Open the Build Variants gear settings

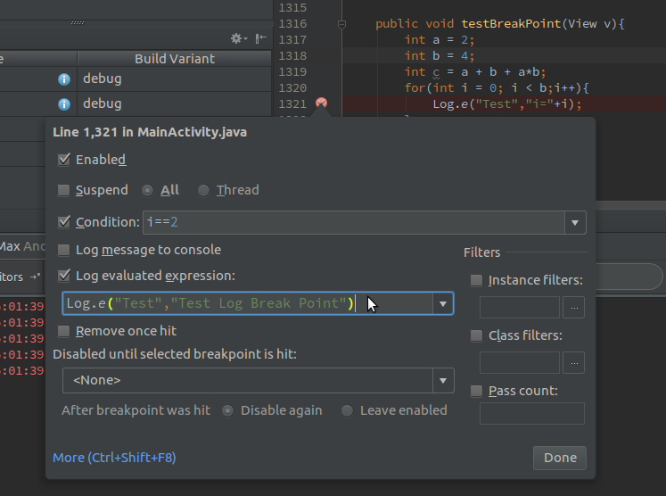tap(238, 38)
